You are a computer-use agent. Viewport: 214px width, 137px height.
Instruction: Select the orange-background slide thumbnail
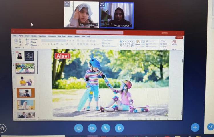pyautogui.click(x=25, y=93)
